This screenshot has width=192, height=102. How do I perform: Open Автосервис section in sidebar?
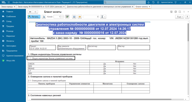(x=11, y=46)
